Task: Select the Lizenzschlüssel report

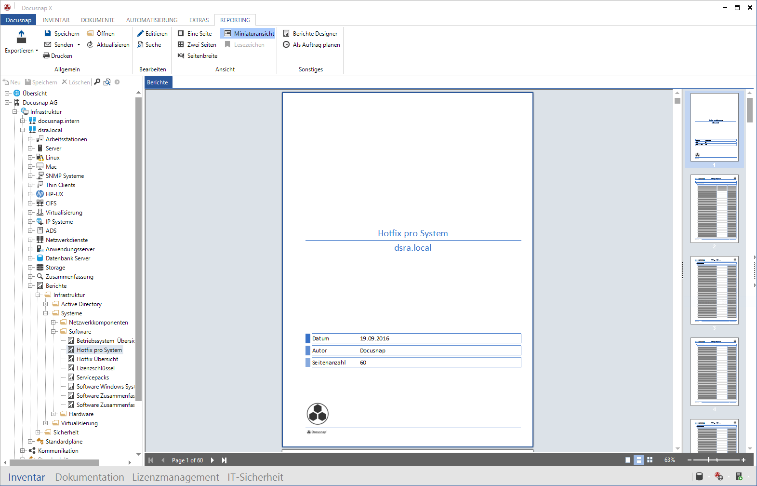Action: 95,368
